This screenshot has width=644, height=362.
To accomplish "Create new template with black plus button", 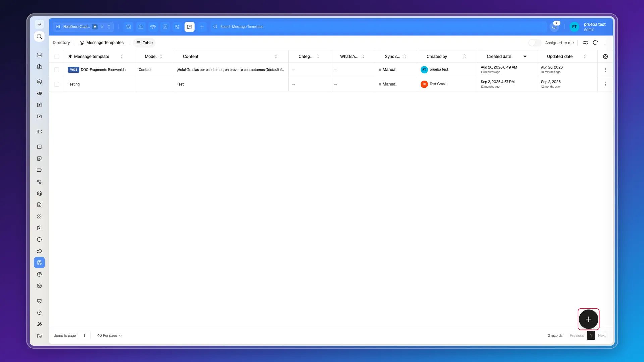I will tap(588, 319).
